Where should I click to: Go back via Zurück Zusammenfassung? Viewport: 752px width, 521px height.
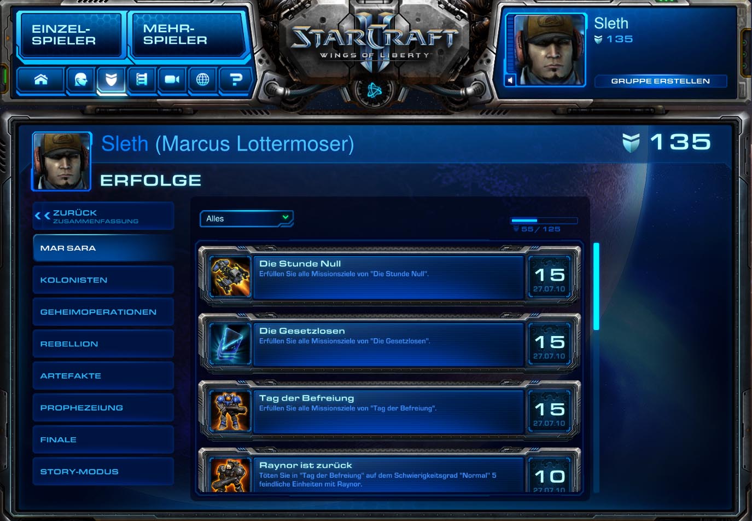[x=103, y=216]
